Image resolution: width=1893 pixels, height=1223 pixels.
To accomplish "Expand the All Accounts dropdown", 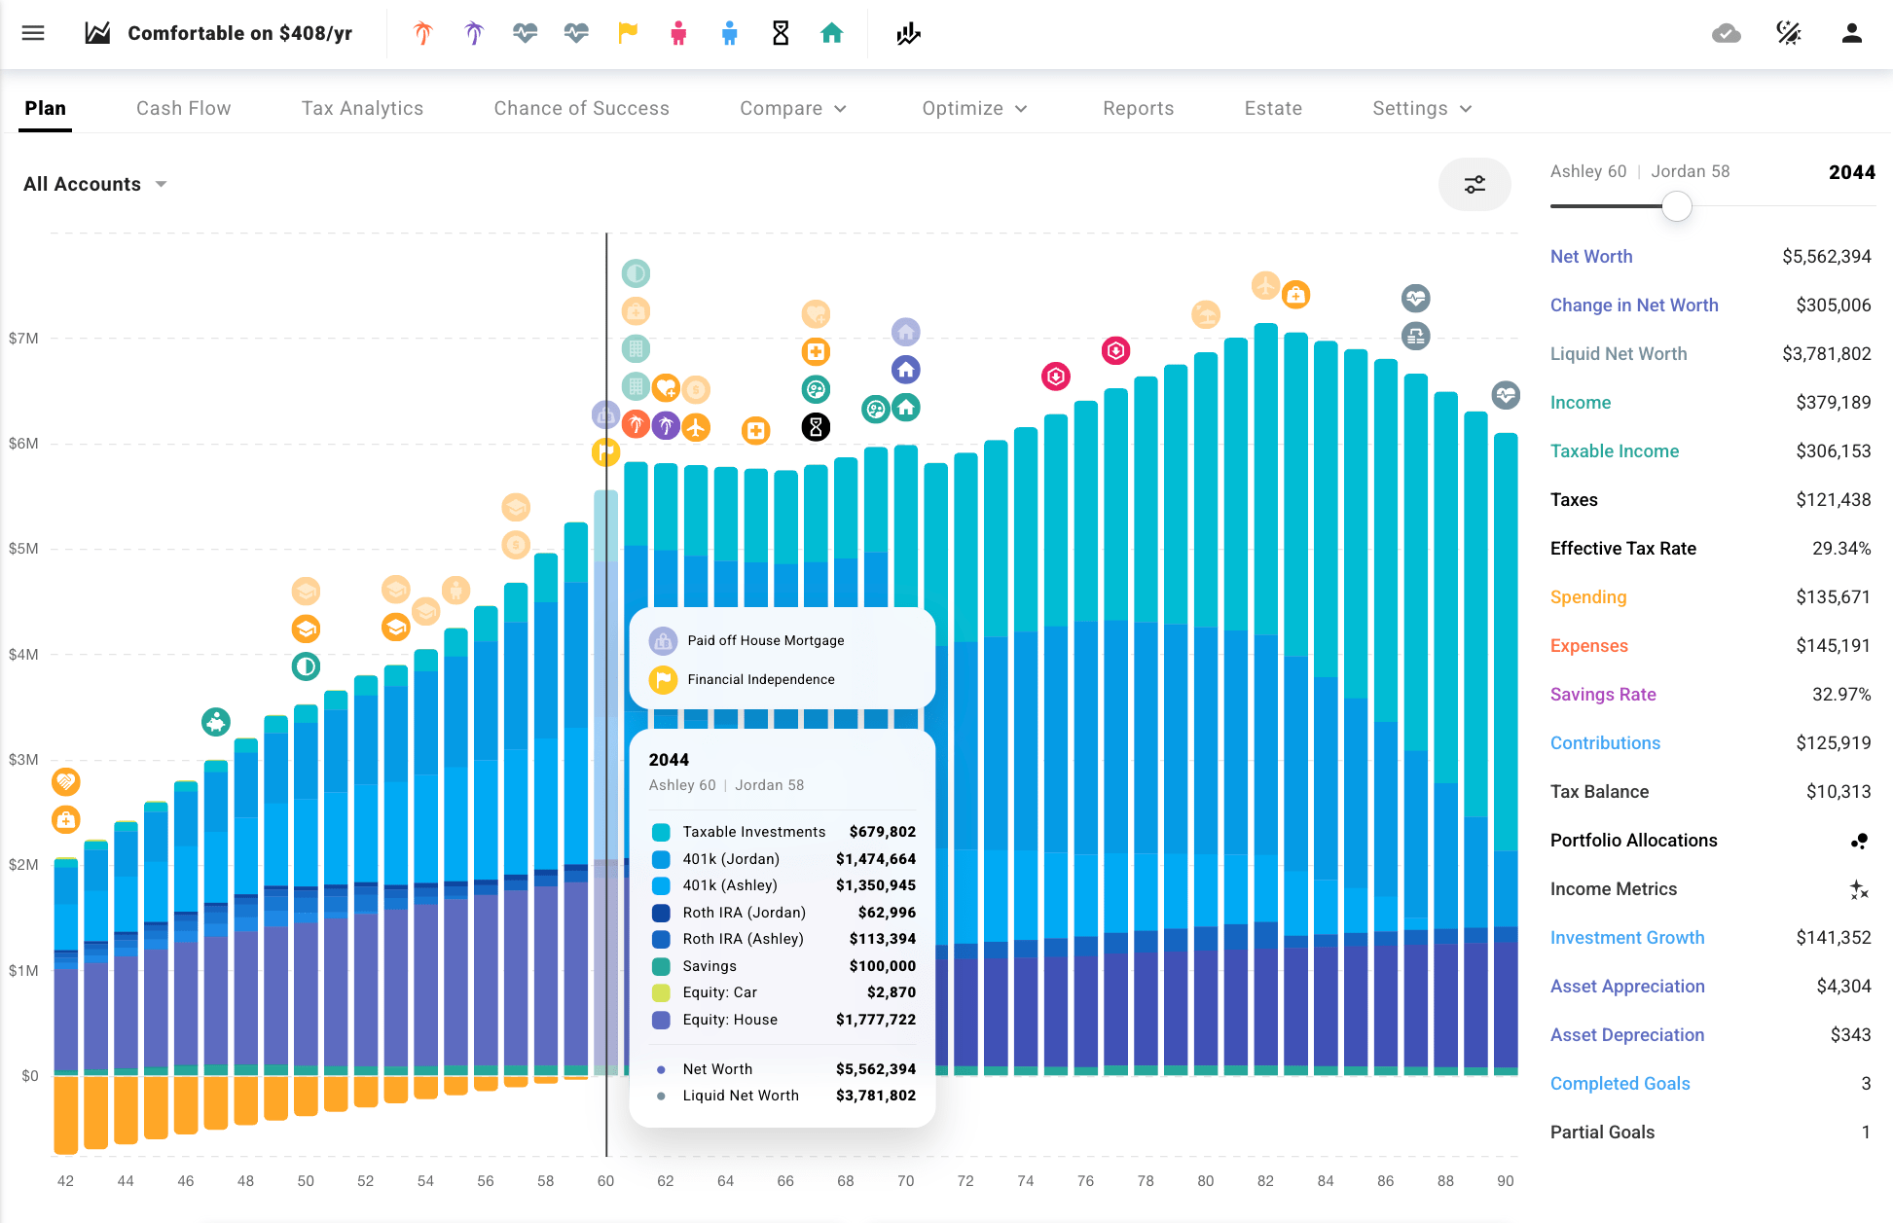I will tap(95, 184).
